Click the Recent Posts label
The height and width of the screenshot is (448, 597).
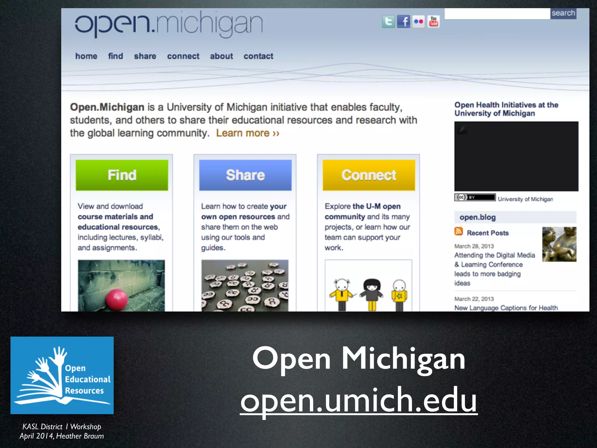488,233
